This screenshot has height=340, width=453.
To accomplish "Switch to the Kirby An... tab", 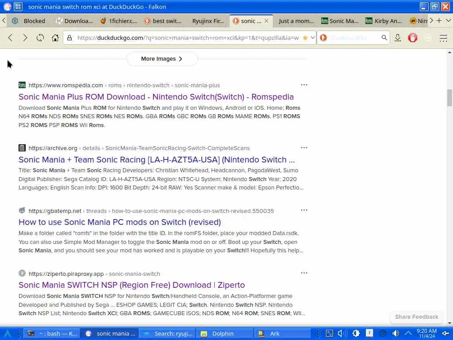I will (384, 21).
